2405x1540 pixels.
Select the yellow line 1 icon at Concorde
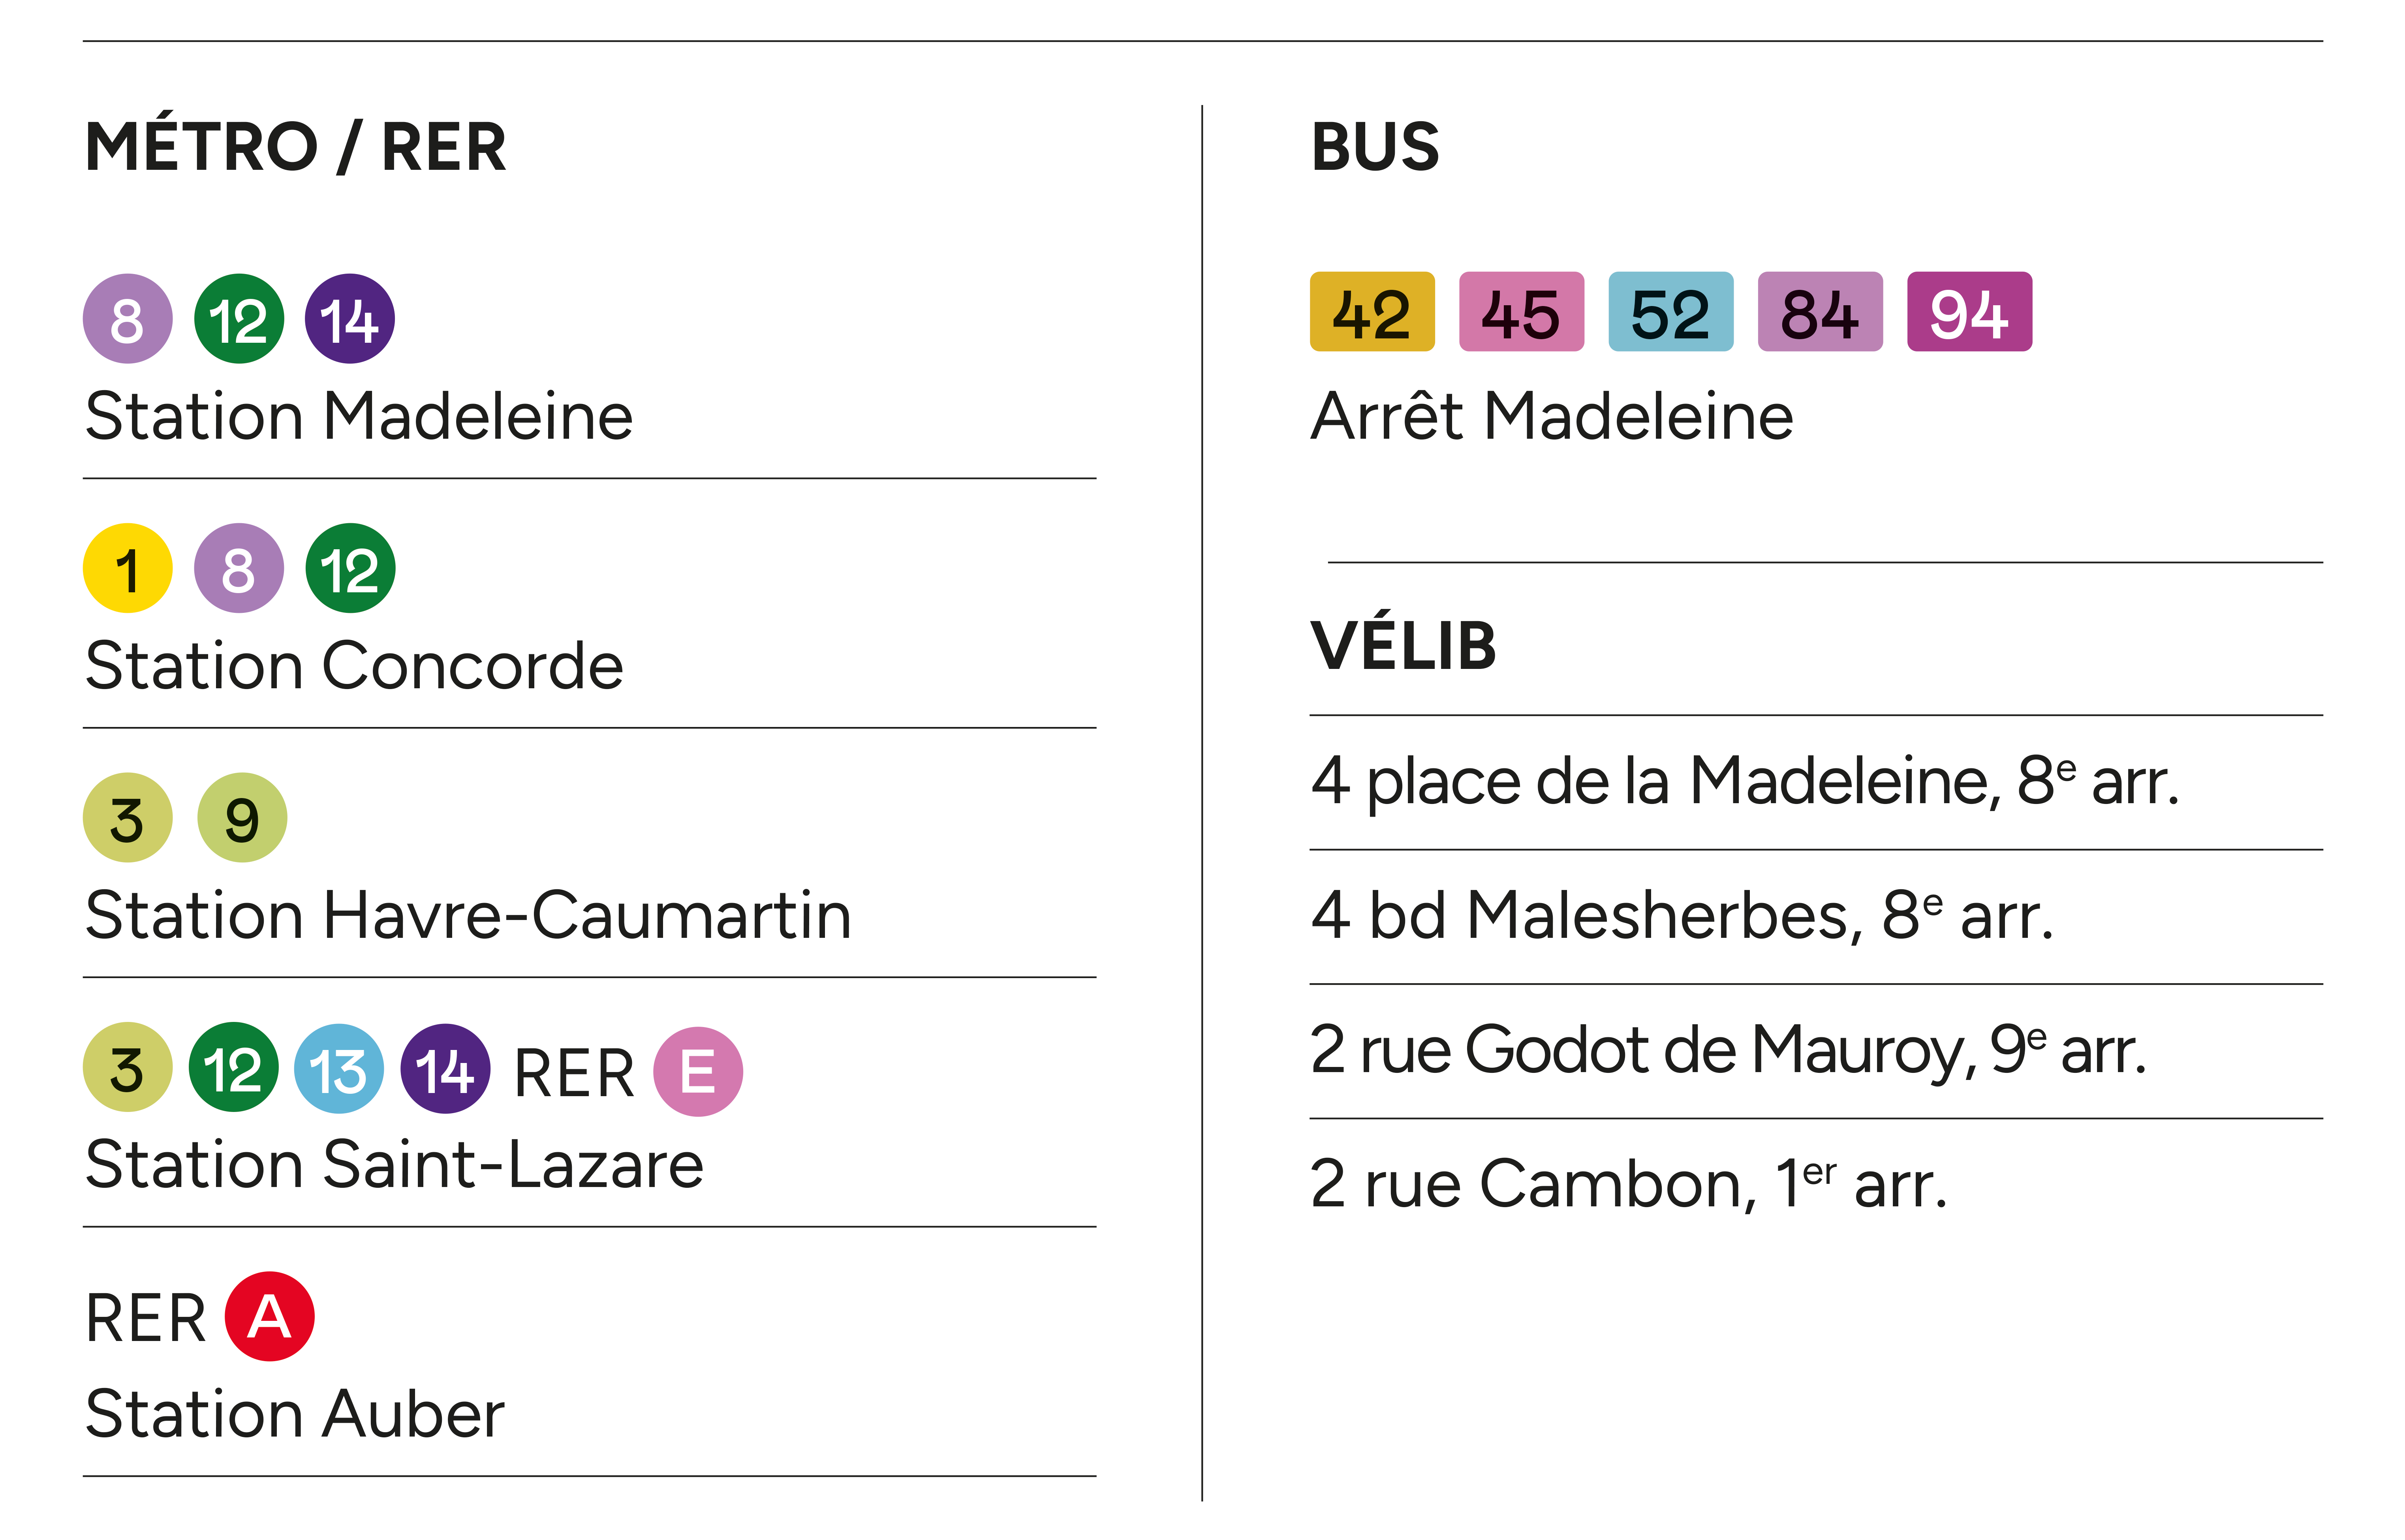point(127,568)
